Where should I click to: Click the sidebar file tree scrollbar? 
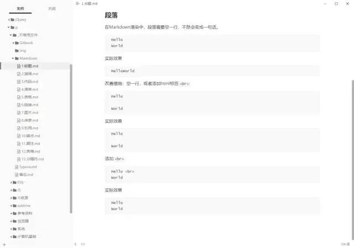(x=71, y=139)
